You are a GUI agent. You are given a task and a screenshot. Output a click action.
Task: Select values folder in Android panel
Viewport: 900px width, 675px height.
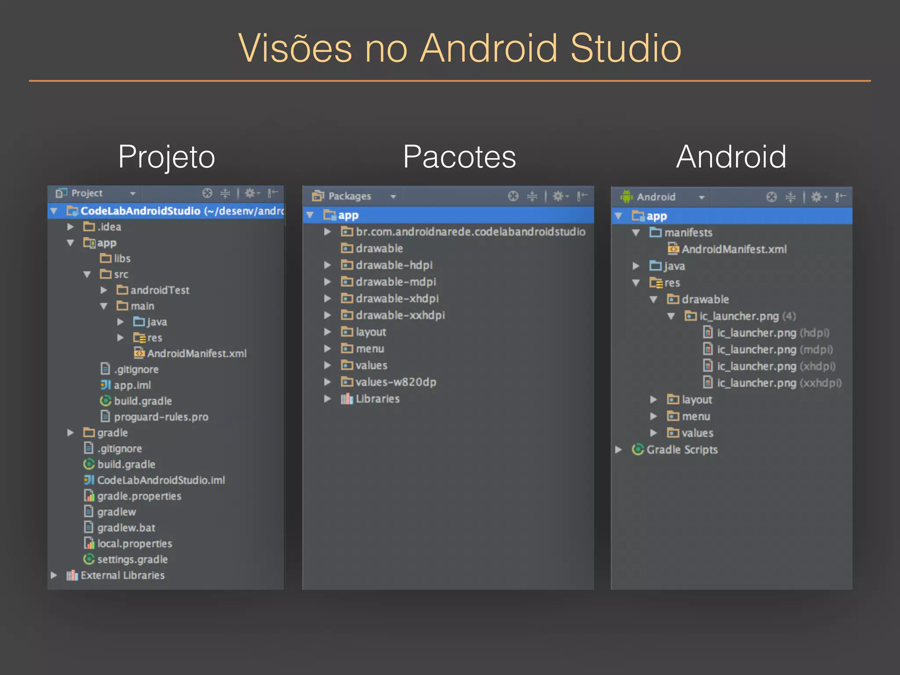697,433
